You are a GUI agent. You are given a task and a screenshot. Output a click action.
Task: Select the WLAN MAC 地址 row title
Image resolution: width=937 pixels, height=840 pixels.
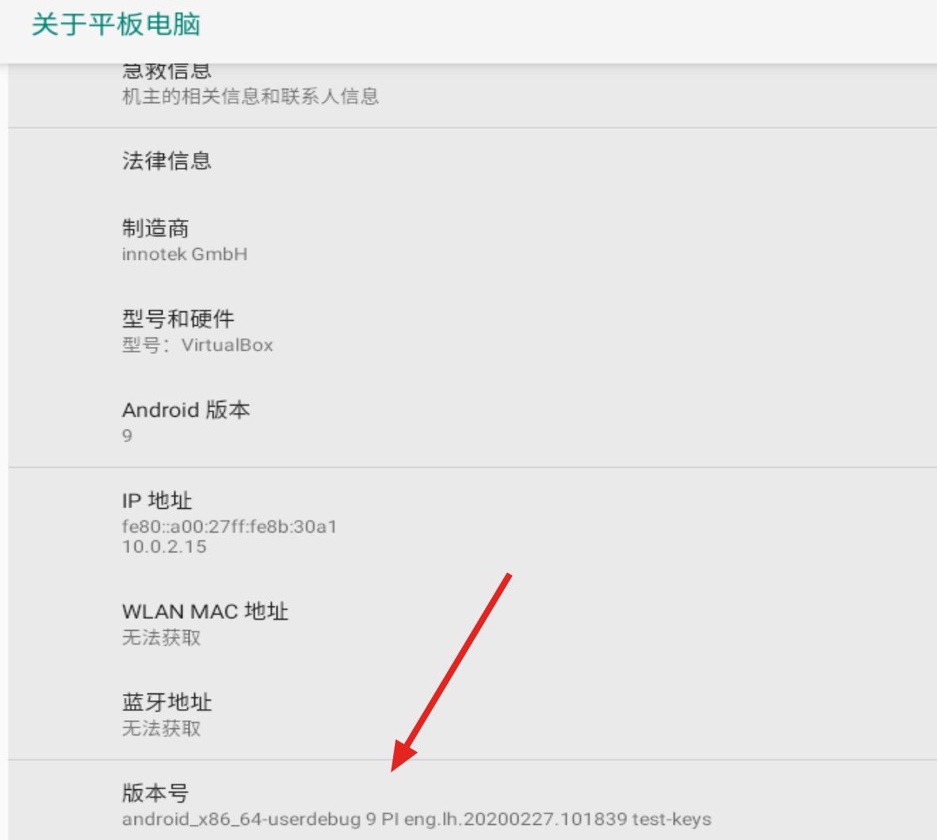205,612
